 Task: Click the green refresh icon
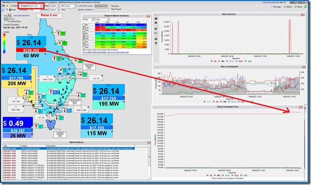(x=306, y=7)
